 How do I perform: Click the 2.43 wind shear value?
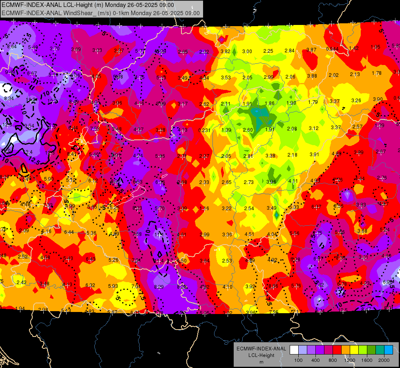coord(21,282)
